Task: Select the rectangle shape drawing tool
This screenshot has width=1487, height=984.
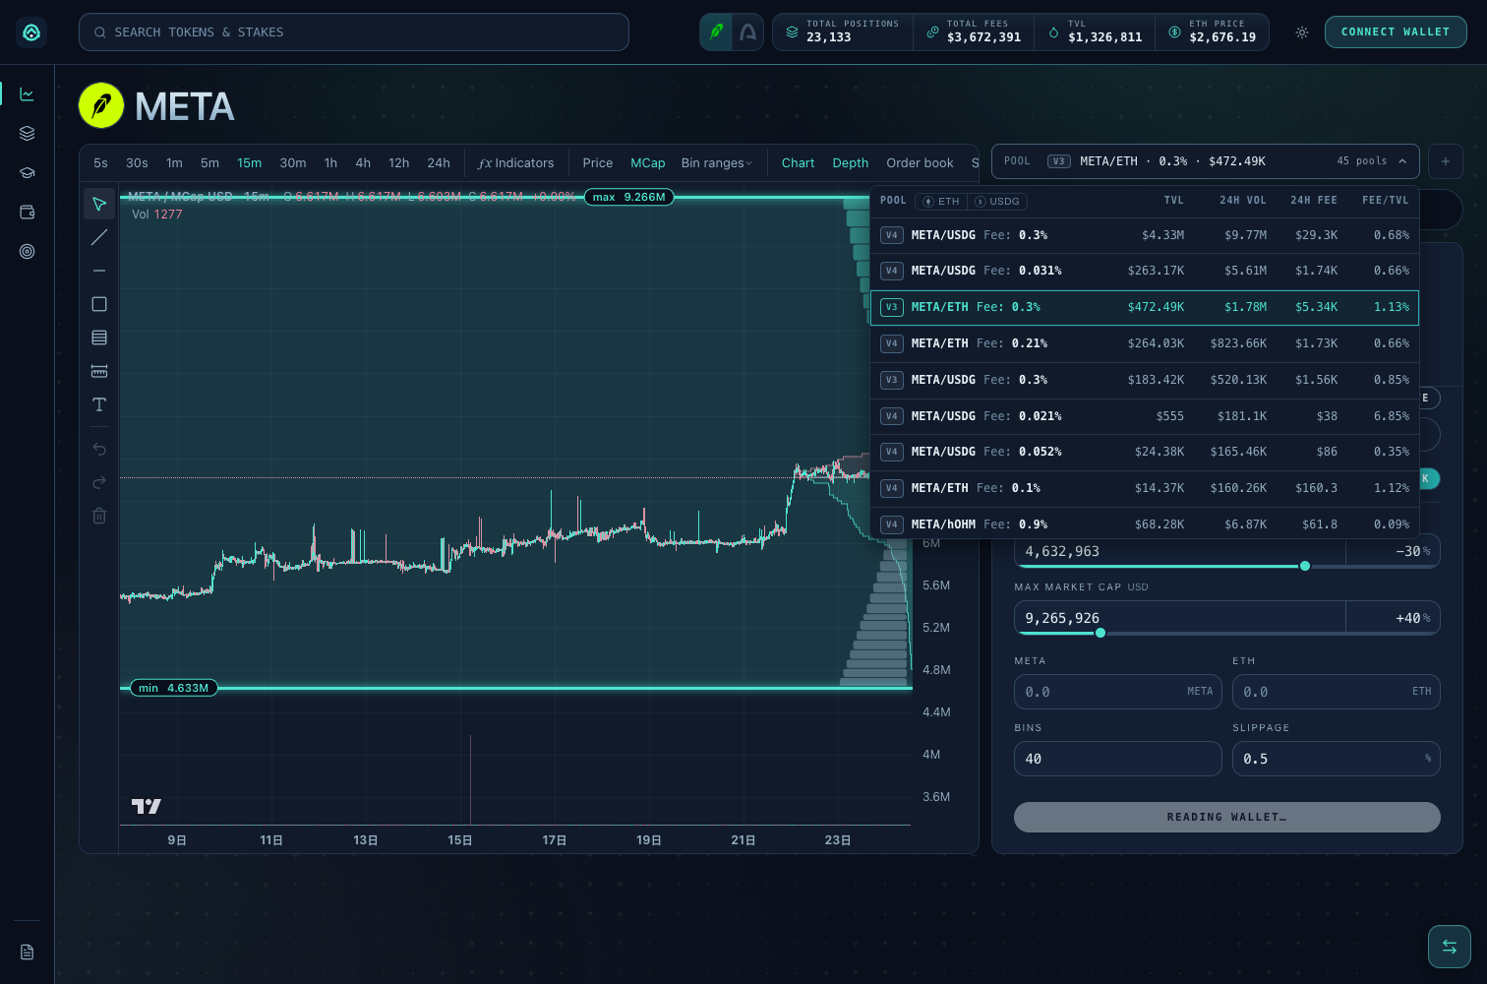Action: tap(99, 304)
